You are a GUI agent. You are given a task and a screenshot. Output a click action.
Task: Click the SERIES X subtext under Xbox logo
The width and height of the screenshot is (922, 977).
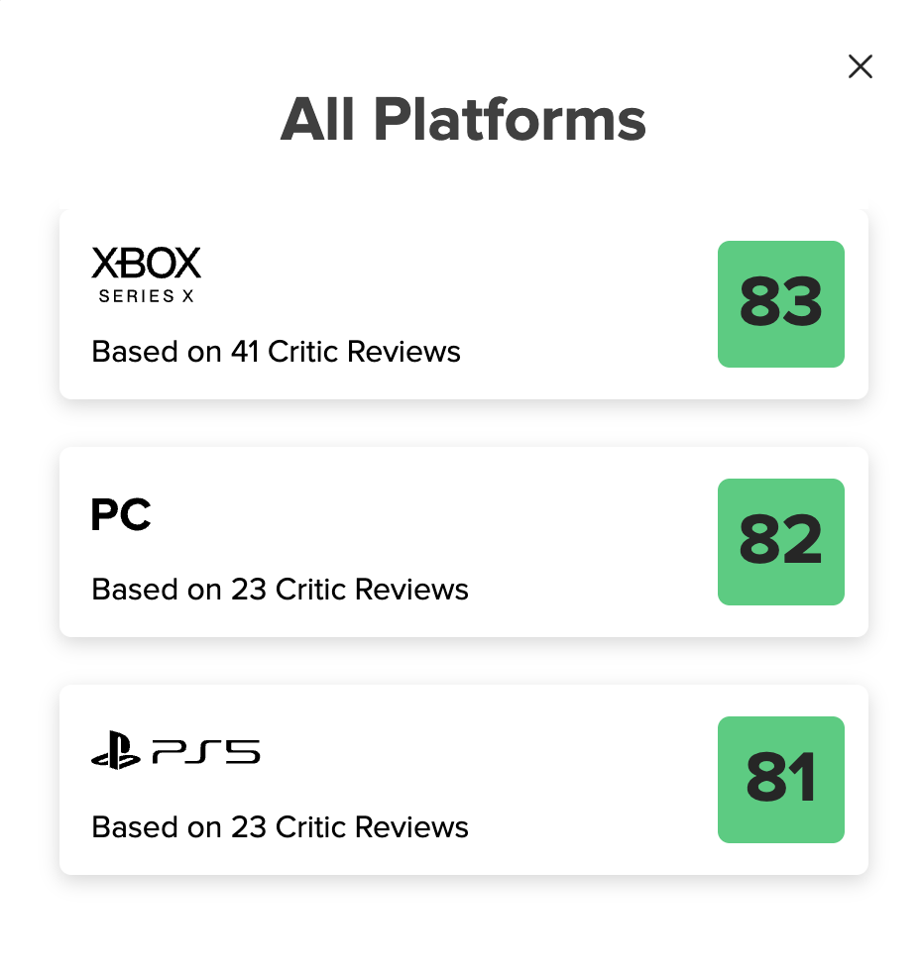146,296
